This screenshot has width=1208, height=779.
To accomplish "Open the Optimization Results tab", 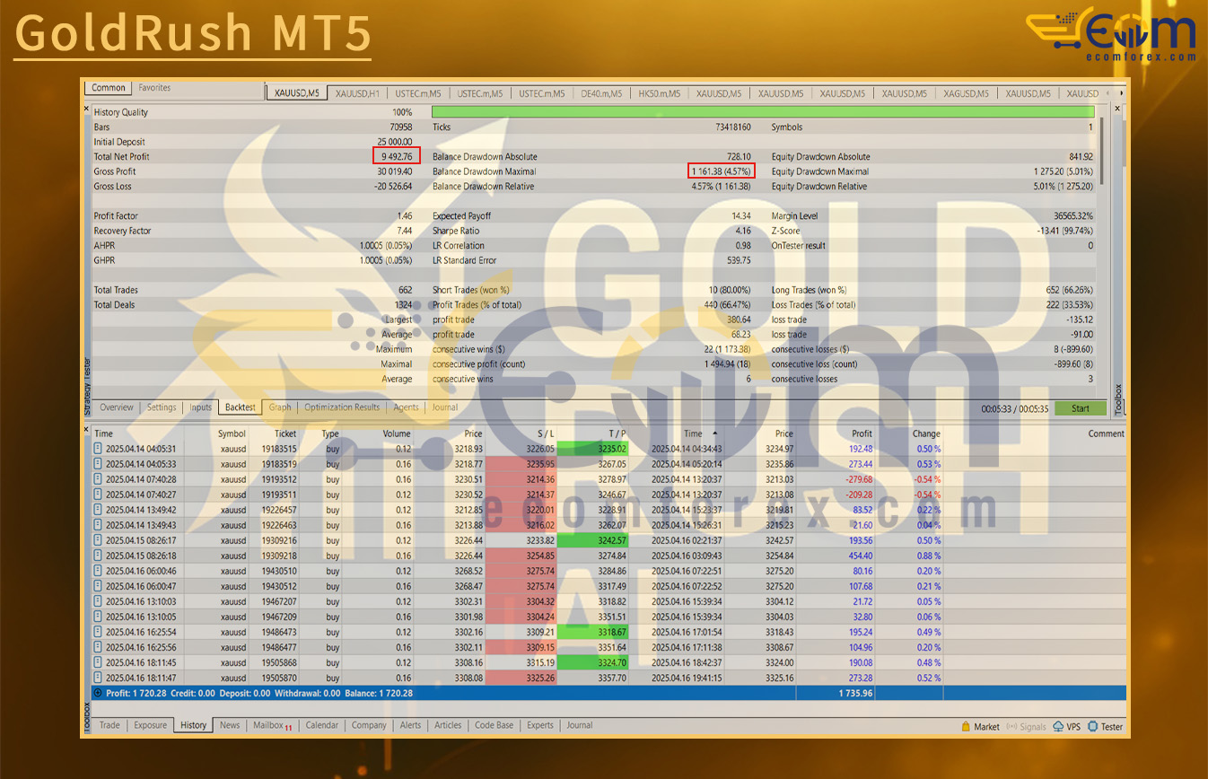I will 342,407.
